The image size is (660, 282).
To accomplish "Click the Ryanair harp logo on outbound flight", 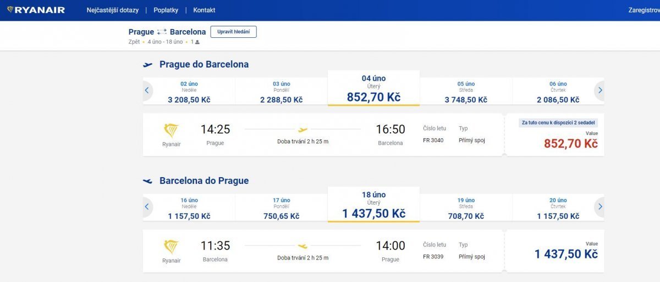I will coord(171,131).
